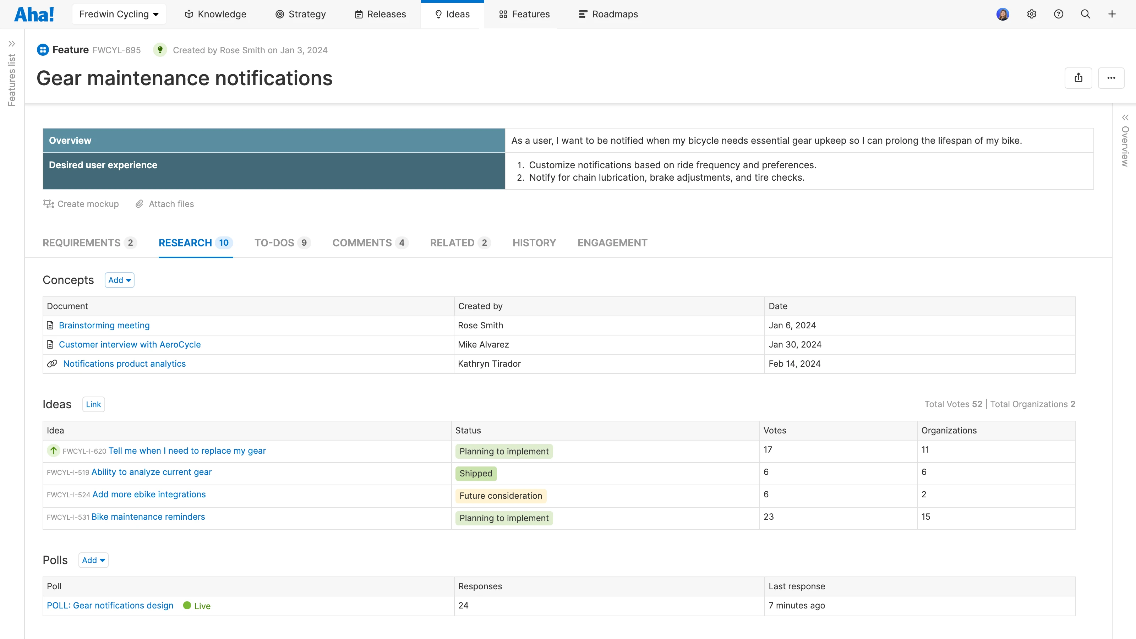
Task: Open the Brainstorming meeting document
Action: click(x=104, y=326)
